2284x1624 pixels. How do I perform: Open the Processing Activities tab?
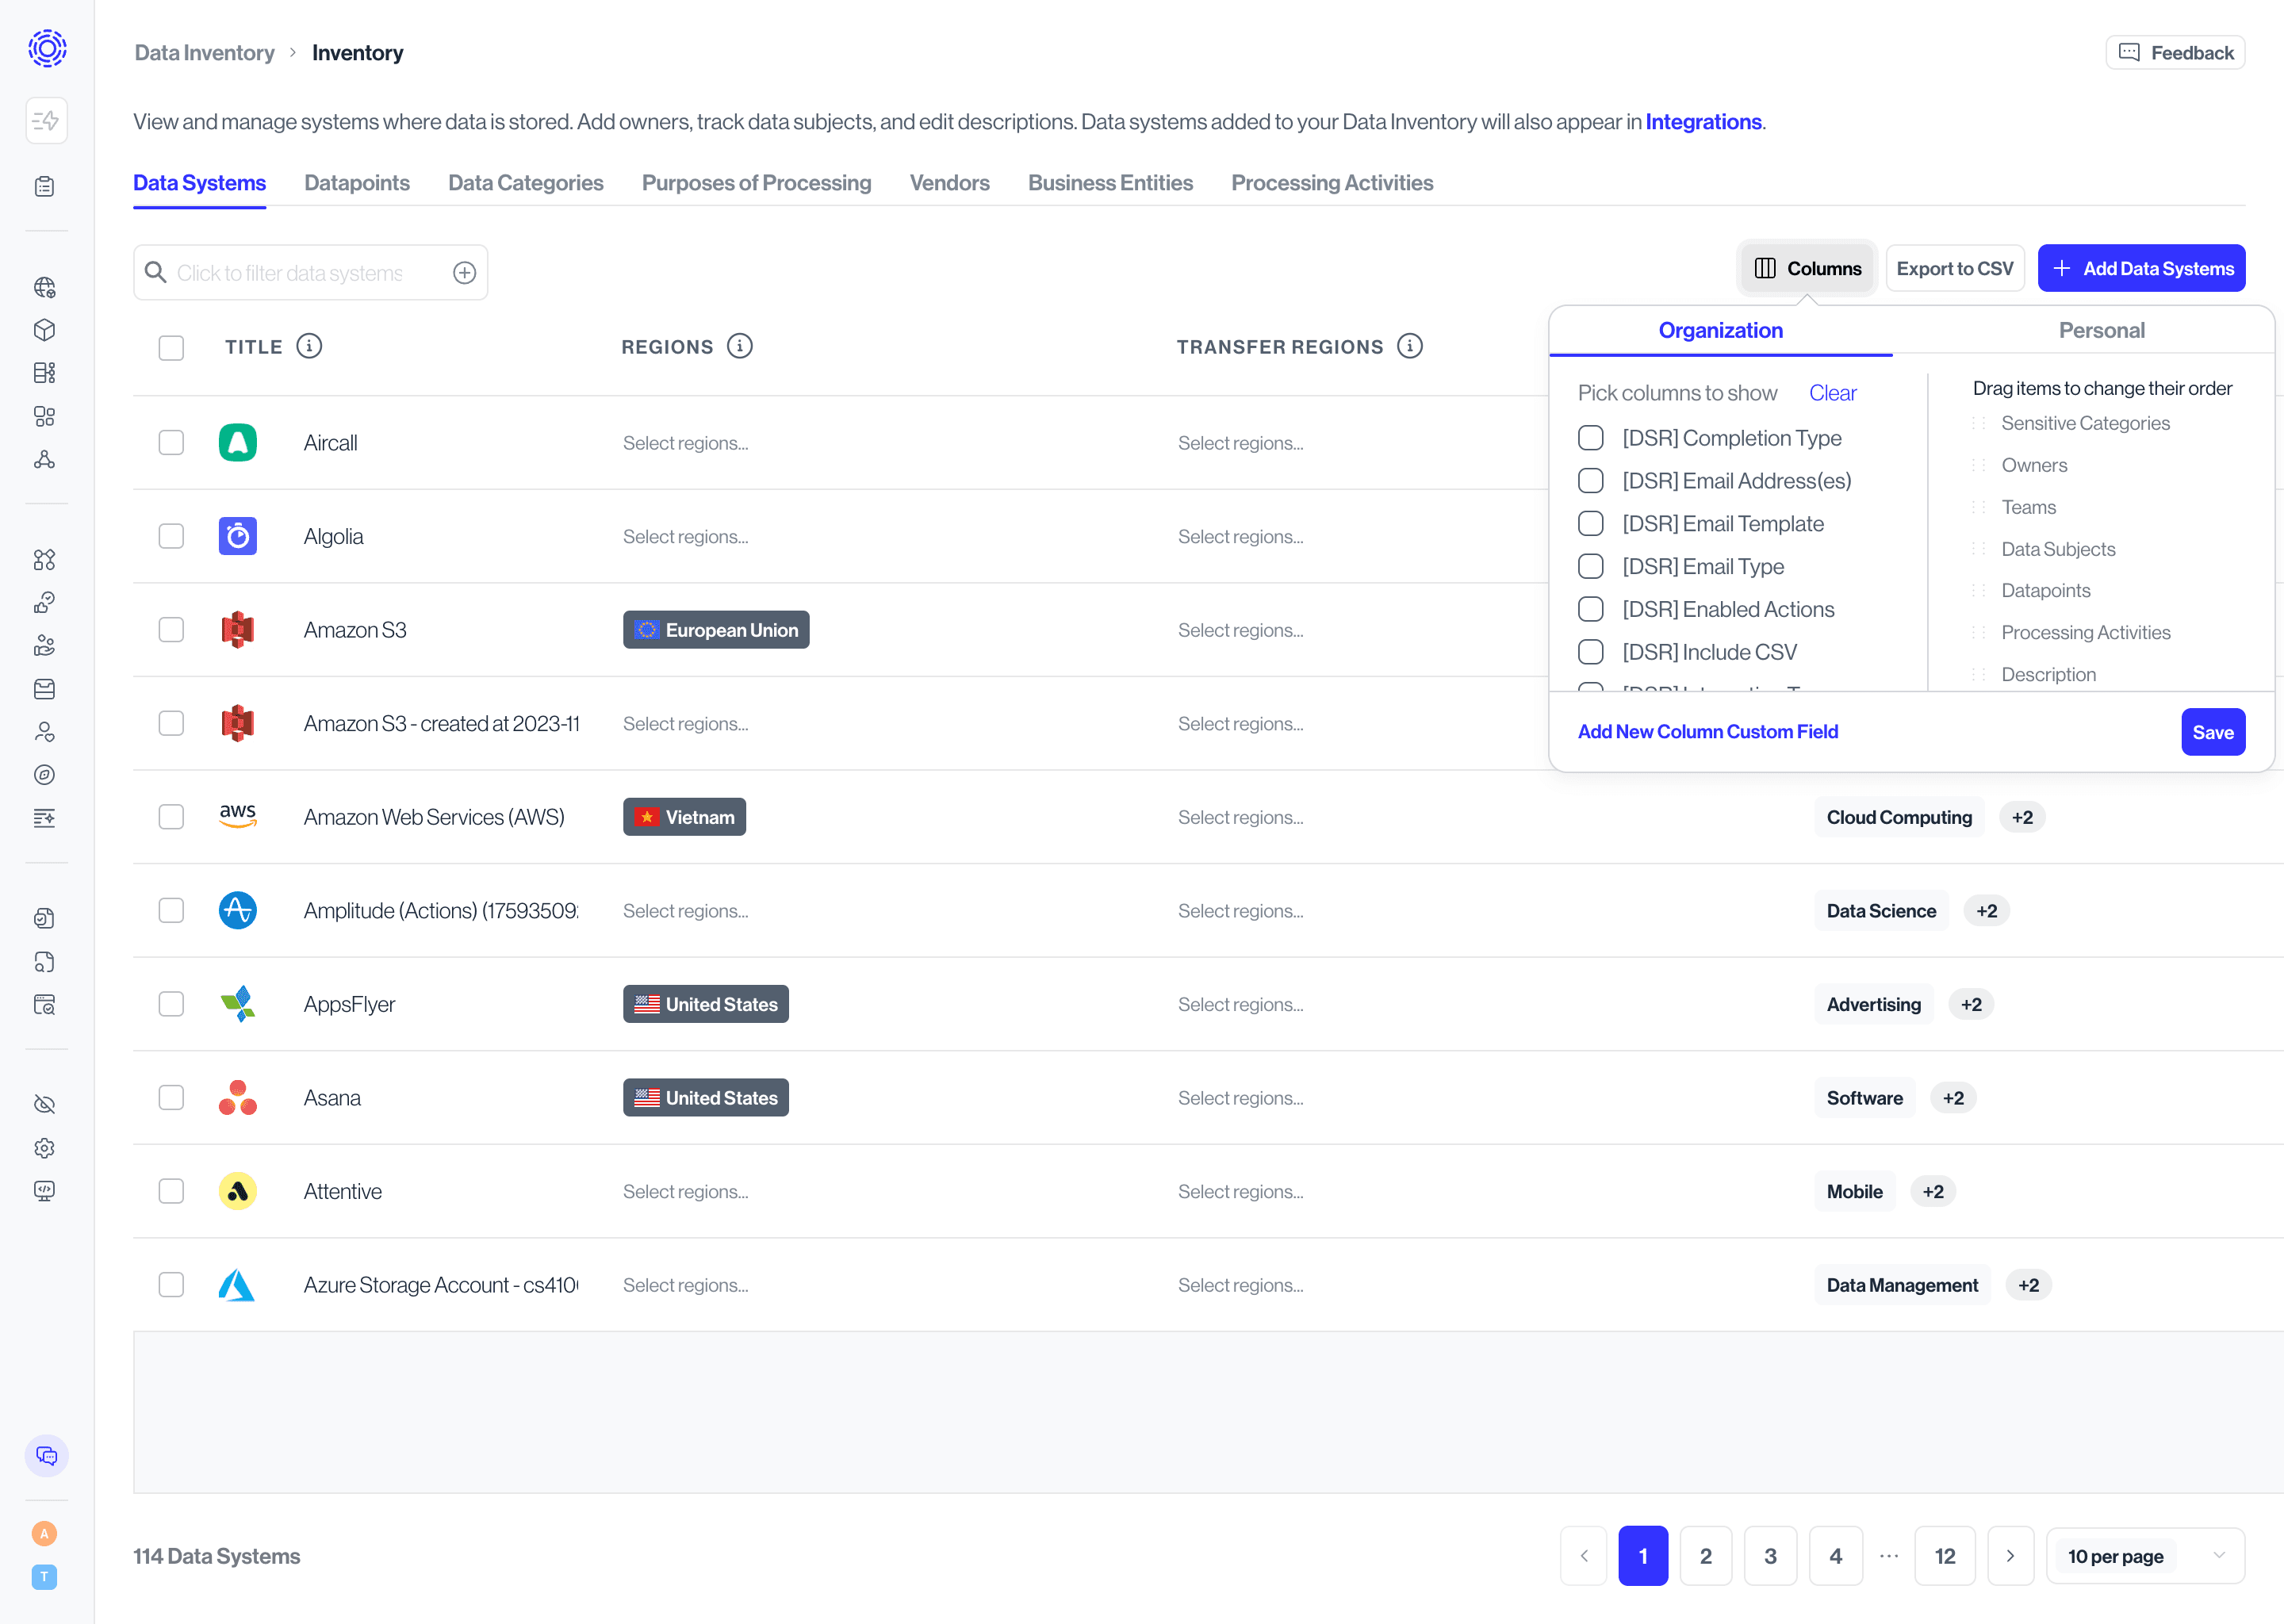point(1332,183)
